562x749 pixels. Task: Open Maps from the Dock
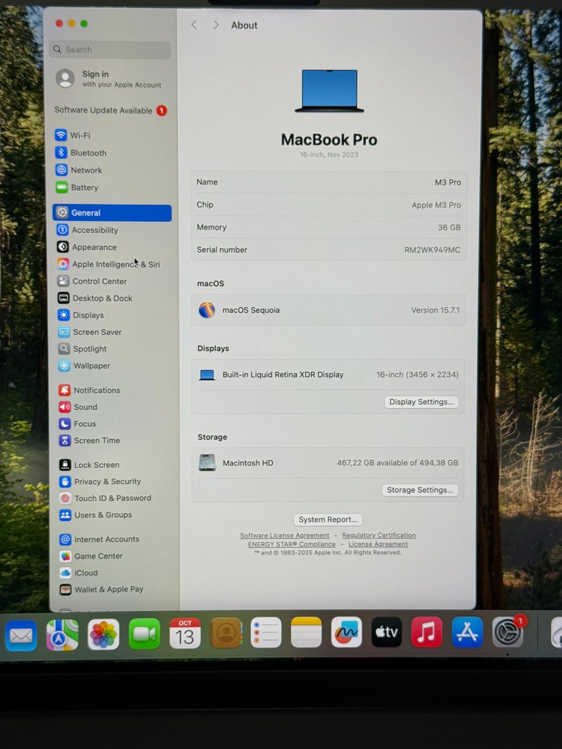pyautogui.click(x=63, y=634)
